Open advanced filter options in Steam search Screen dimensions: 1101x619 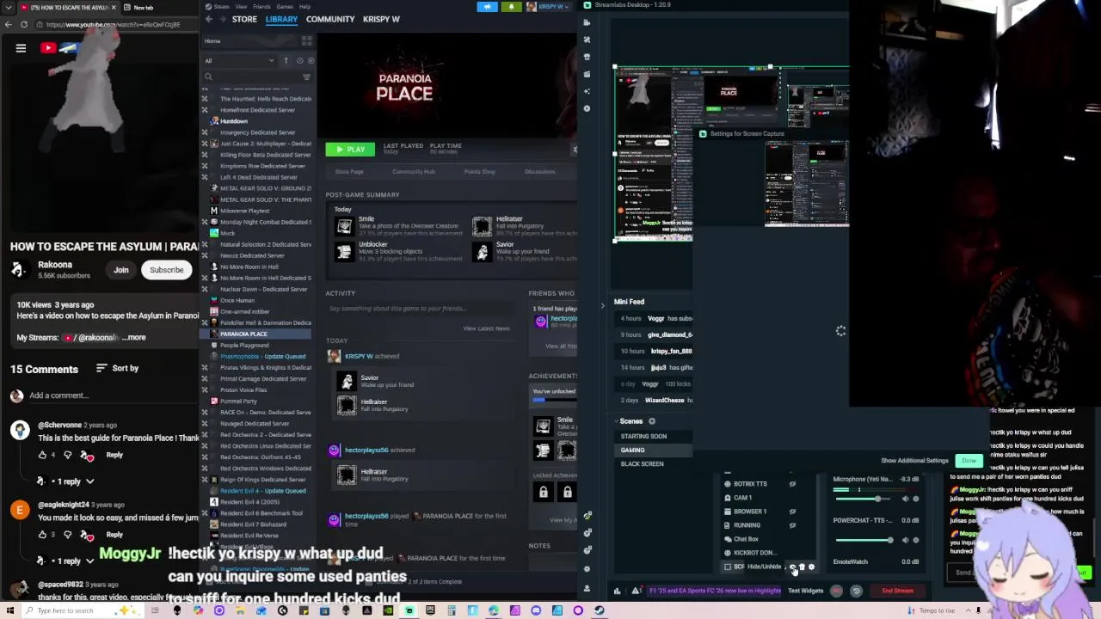(306, 77)
